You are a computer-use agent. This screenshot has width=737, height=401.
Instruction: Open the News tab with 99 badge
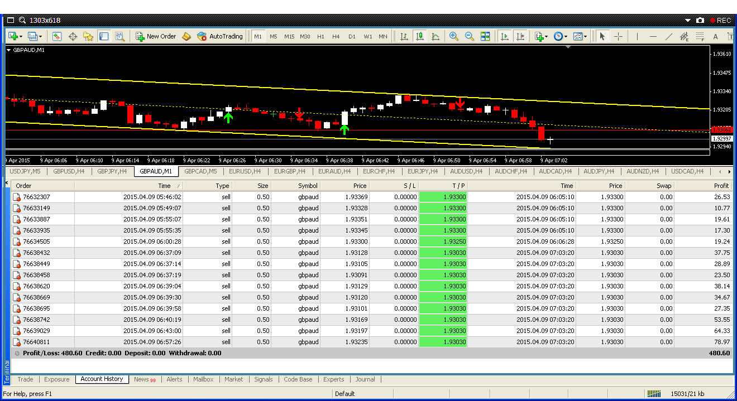click(x=145, y=379)
